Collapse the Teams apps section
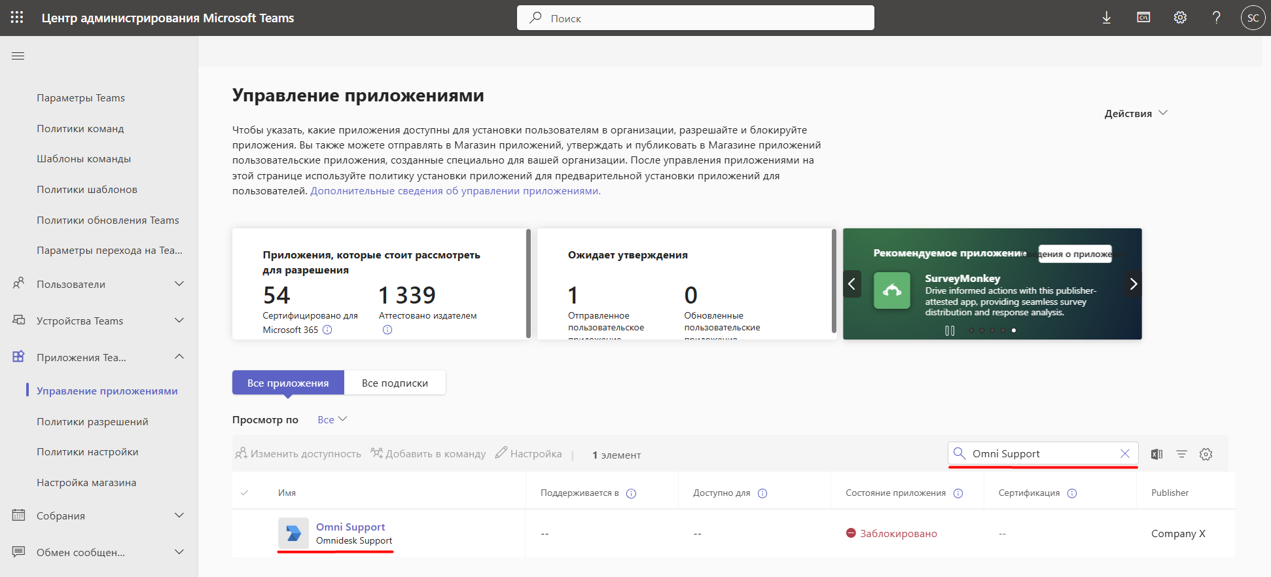The width and height of the screenshot is (1271, 577). pos(179,357)
